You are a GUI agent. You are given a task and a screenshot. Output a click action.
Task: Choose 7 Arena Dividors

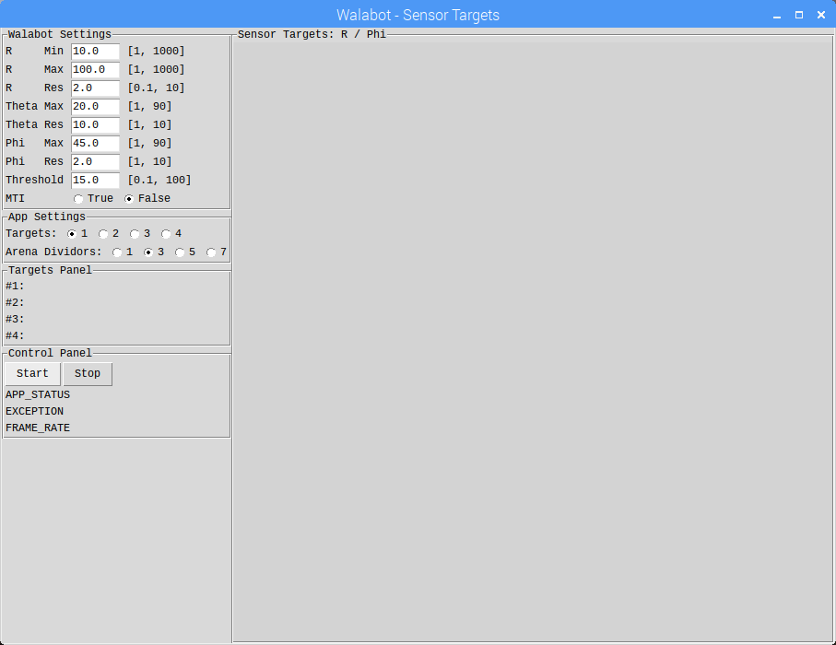tap(211, 252)
